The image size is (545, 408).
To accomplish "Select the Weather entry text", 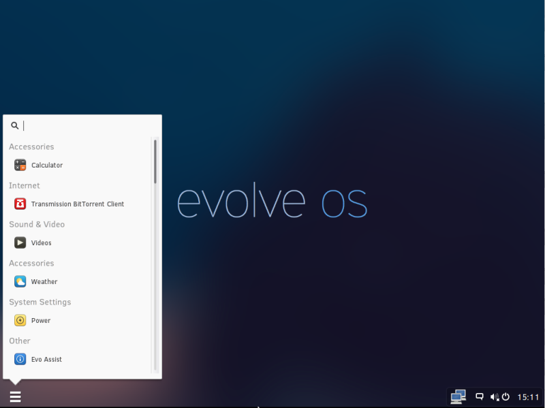I will (x=44, y=281).
